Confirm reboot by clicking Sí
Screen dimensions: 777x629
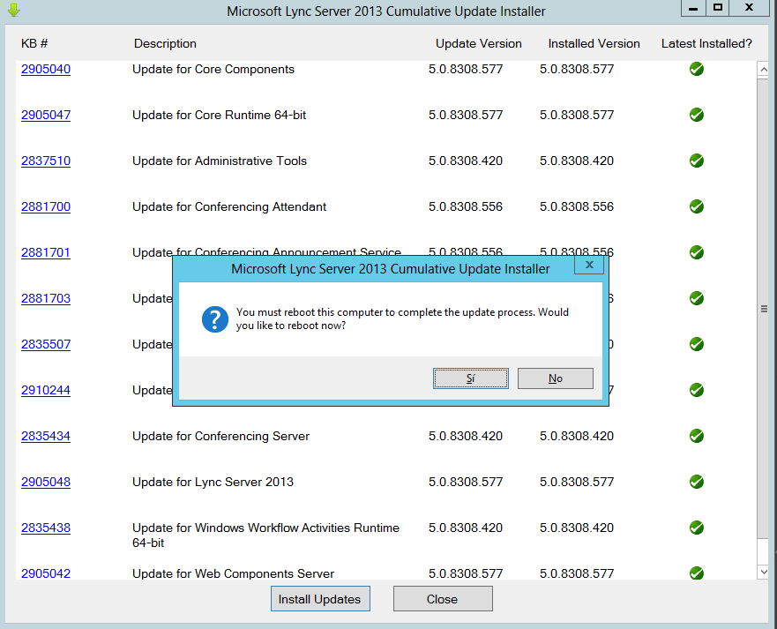[x=470, y=378]
